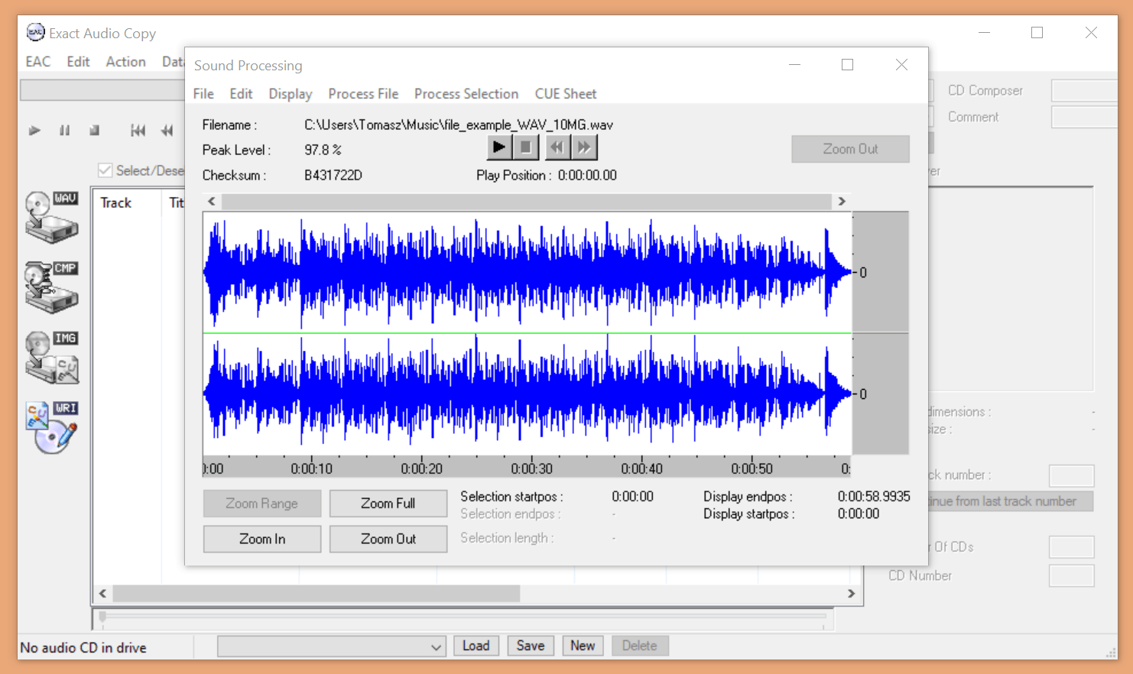Image resolution: width=1133 pixels, height=674 pixels.
Task: Click main window stop button
Action: point(95,131)
